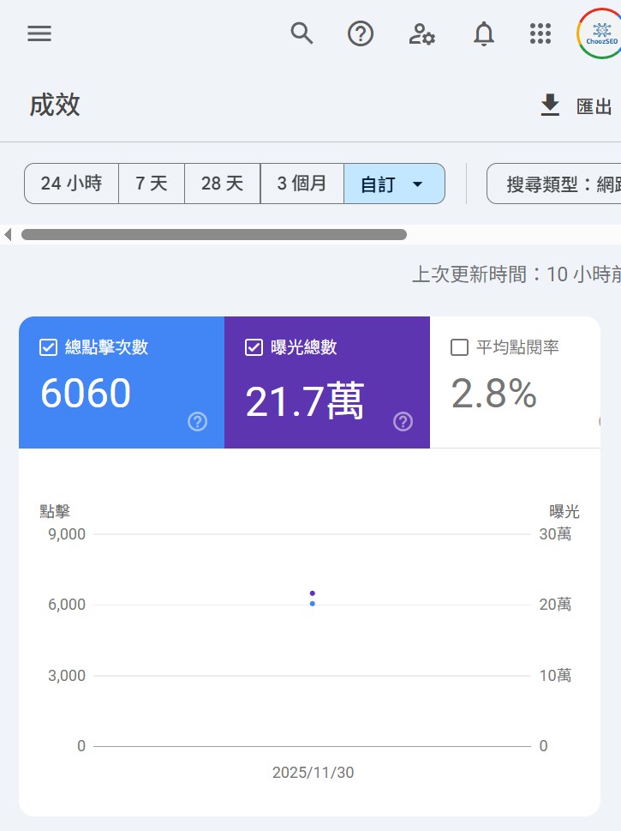This screenshot has width=621, height=831.
Task: Click the horizontal scrollbar left arrow
Action: point(8,234)
